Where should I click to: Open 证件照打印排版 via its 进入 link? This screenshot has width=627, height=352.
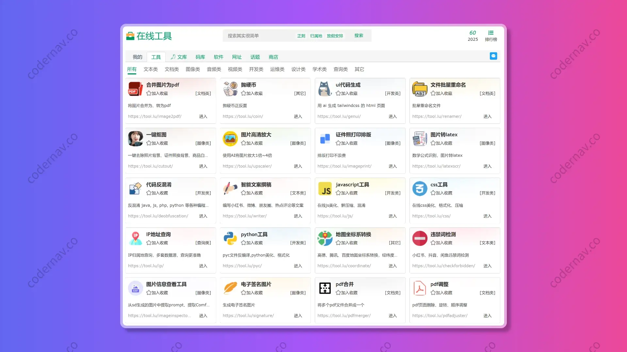coord(393,166)
